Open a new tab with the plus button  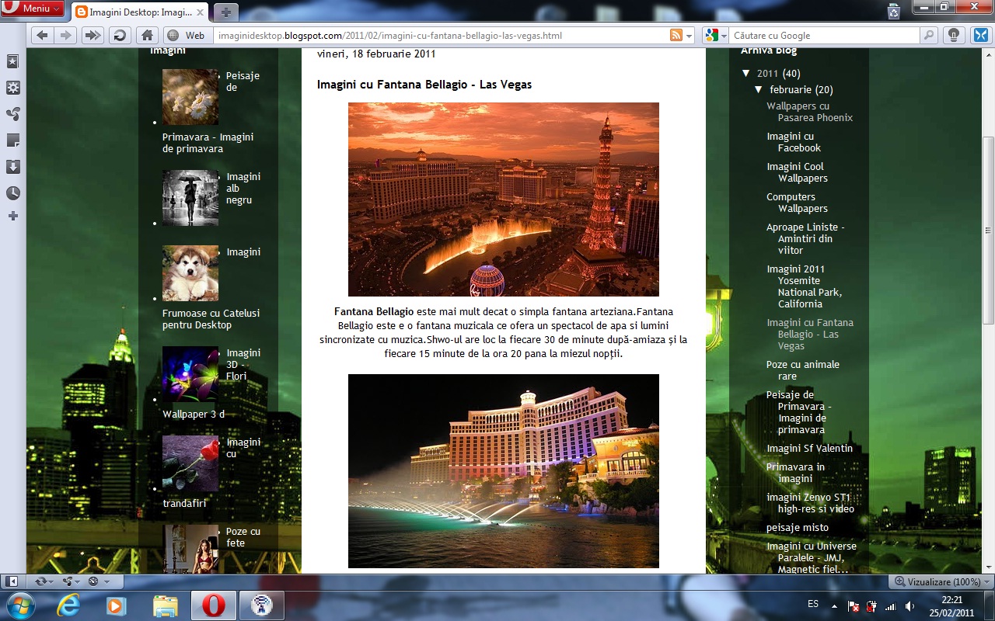pyautogui.click(x=225, y=12)
